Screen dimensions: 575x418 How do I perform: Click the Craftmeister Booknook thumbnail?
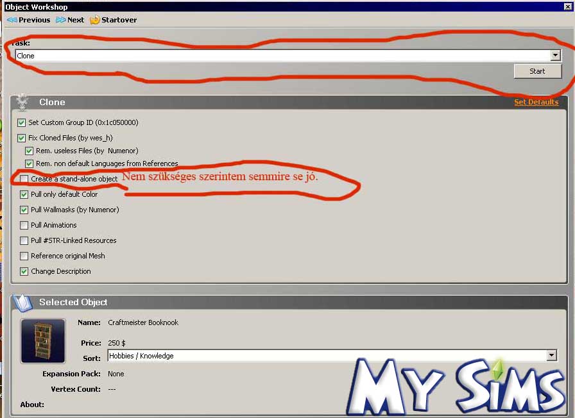click(43, 340)
